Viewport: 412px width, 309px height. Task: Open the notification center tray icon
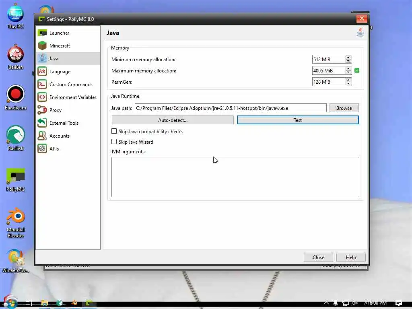pos(399,303)
